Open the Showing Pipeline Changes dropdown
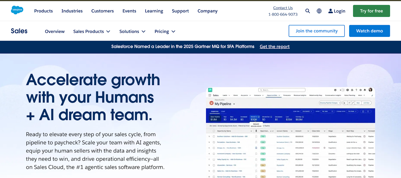Image resolution: width=401 pixels, height=178 pixels. point(330,103)
